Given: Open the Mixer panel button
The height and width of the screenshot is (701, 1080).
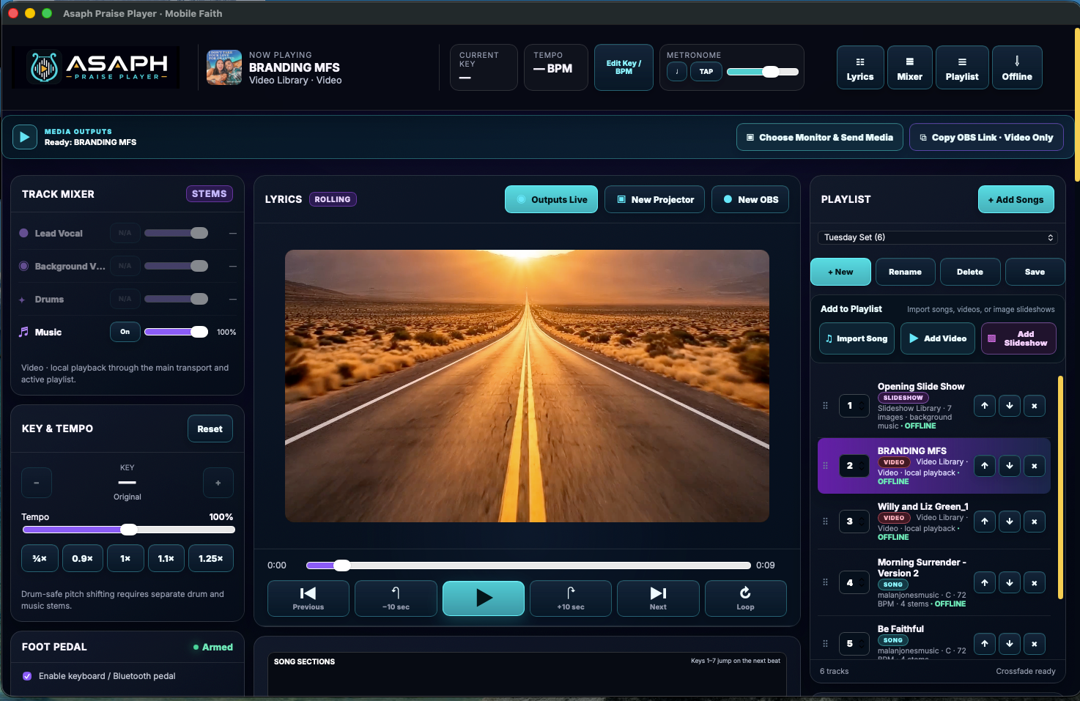Looking at the screenshot, I should coord(909,67).
